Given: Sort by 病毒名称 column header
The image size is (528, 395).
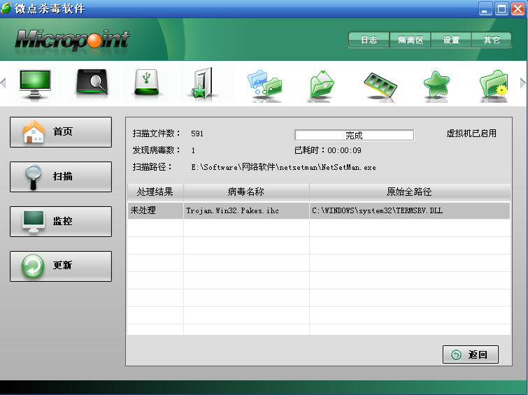Looking at the screenshot, I should (246, 192).
